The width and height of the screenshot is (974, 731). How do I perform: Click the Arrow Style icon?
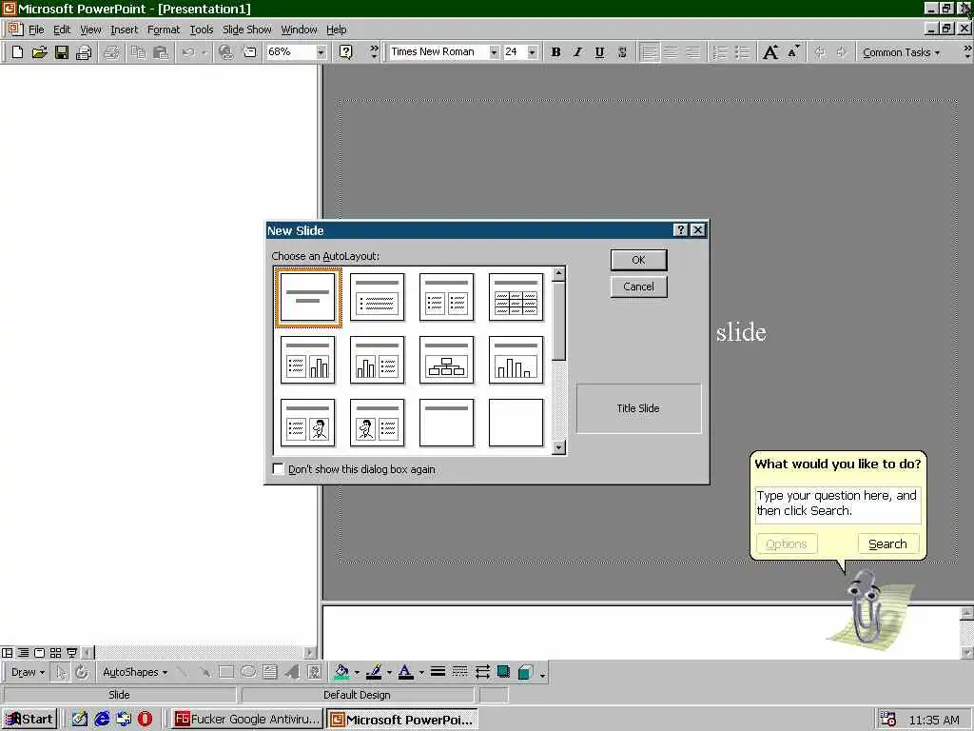click(x=482, y=672)
